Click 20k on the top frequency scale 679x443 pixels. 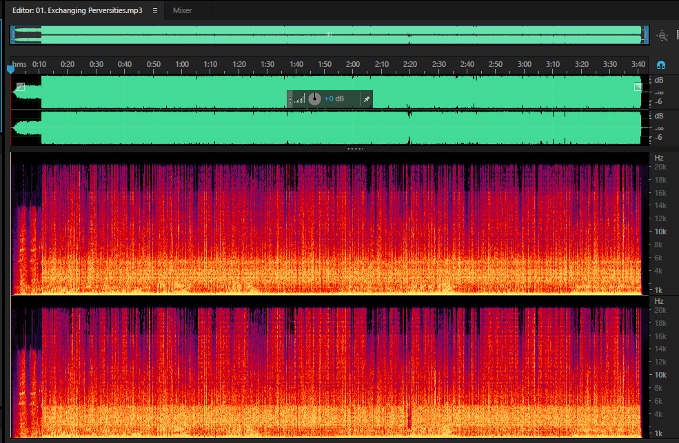pos(660,167)
